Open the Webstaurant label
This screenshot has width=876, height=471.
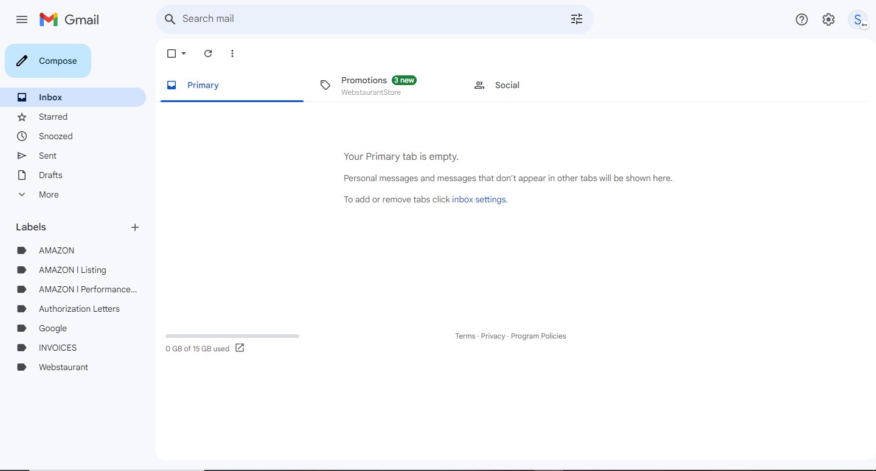pyautogui.click(x=73, y=367)
